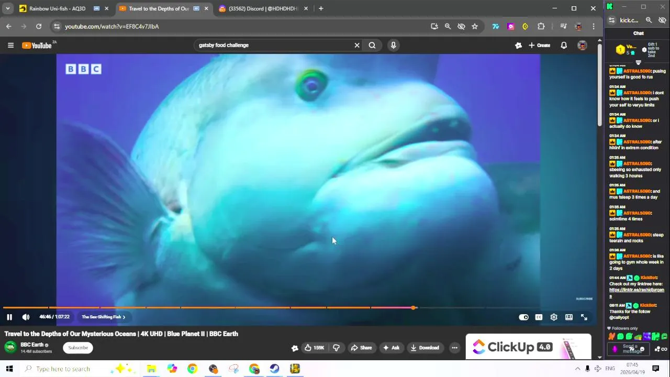Open the tab search dropdown arrow
Viewport: 670px width, 377px height.
tap(7, 8)
